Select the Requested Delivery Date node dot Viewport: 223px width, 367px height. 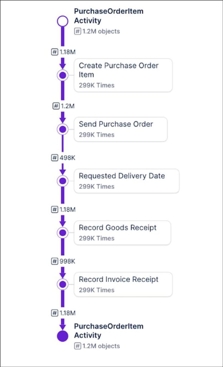click(x=63, y=181)
